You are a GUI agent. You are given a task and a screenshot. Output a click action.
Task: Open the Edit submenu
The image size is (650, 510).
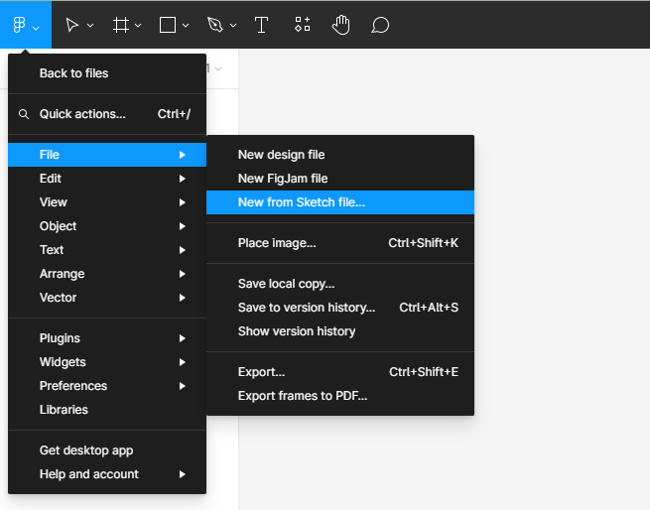click(x=107, y=179)
